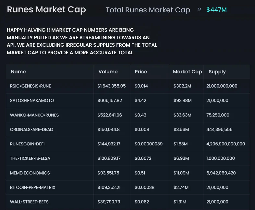Select the MEME•ECONOMICS row name
Screen dimensions: 255x210
pos(30,173)
